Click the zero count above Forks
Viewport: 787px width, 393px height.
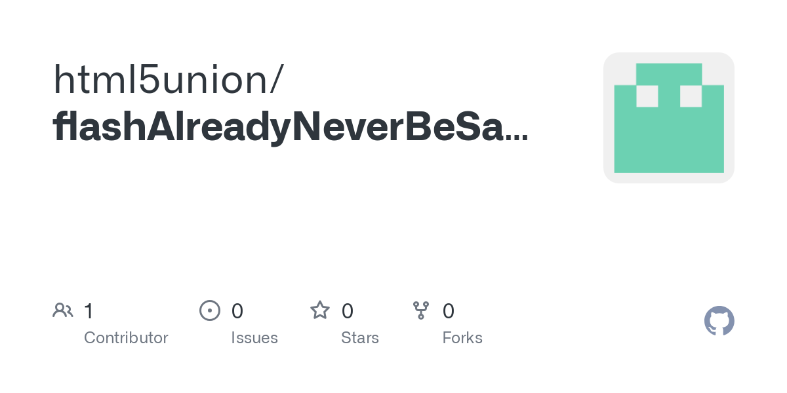449,311
